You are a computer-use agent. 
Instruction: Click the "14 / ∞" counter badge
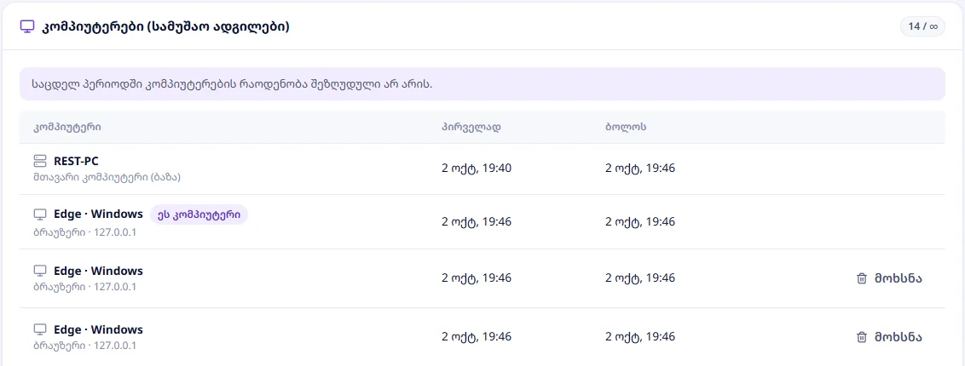tap(922, 27)
